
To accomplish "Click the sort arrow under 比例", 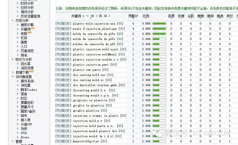I will point(146,18).
